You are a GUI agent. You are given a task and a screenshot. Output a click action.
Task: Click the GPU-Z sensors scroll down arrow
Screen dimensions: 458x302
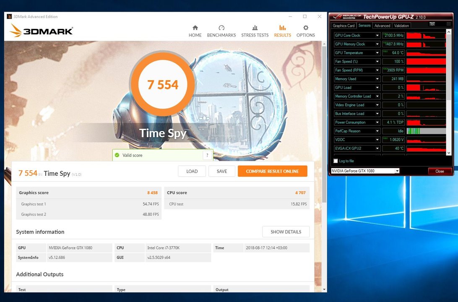coord(449,152)
